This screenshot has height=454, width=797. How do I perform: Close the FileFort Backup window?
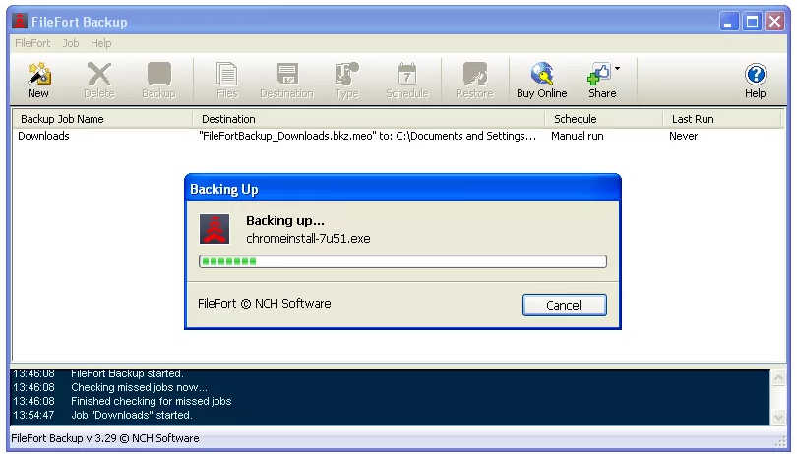(x=774, y=22)
